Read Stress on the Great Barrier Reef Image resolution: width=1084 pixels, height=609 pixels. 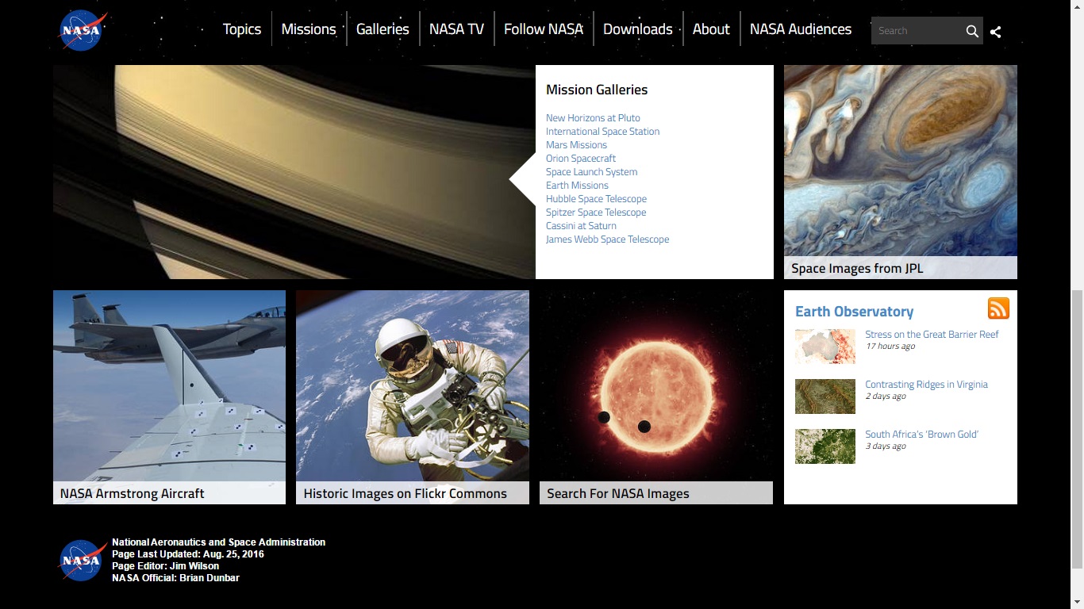[x=932, y=335]
